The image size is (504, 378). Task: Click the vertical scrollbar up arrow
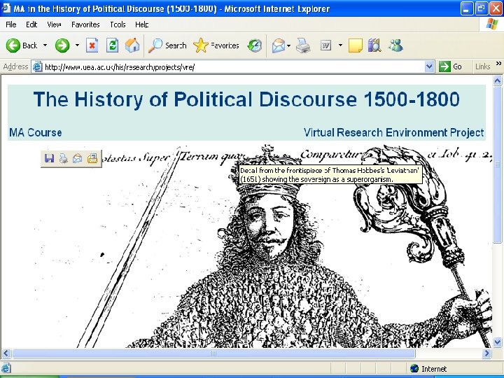pos(498,80)
